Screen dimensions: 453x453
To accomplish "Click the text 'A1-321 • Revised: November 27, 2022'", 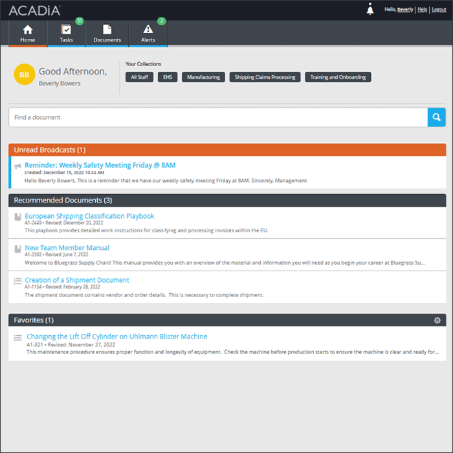I will point(71,345).
